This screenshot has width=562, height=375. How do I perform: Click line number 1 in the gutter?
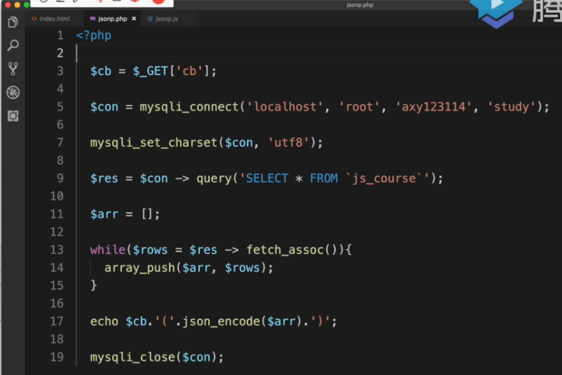tap(60, 35)
